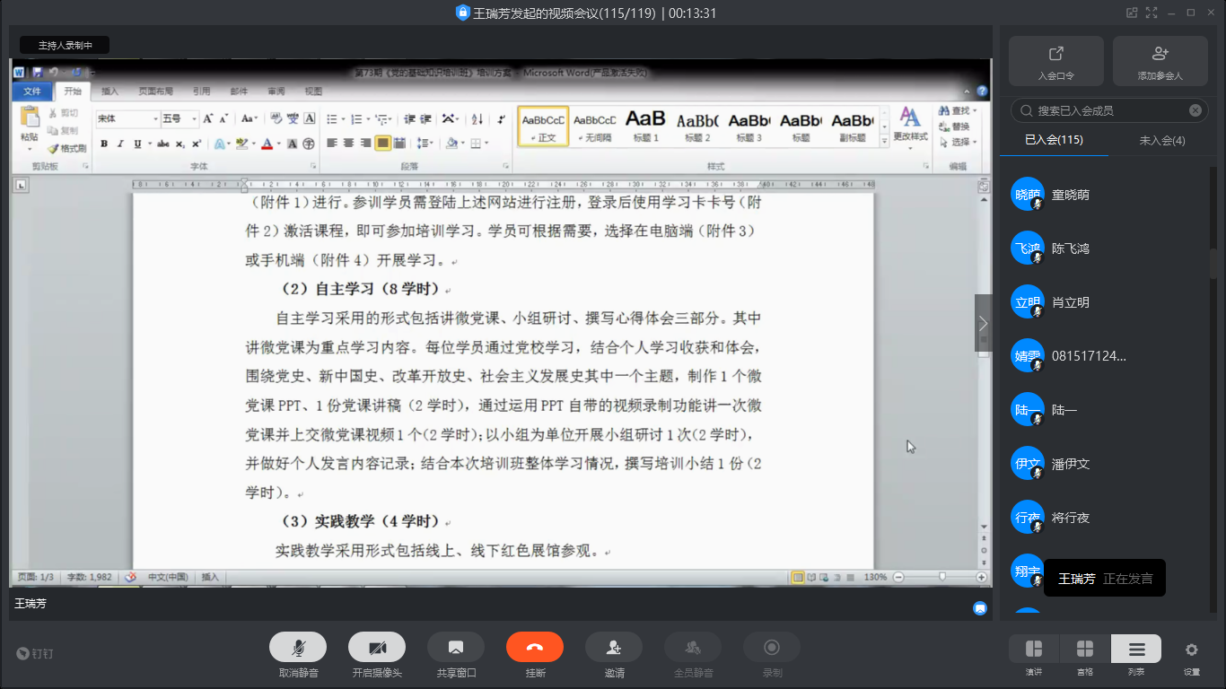Unmute microphone with 取消静音 button

tap(298, 648)
